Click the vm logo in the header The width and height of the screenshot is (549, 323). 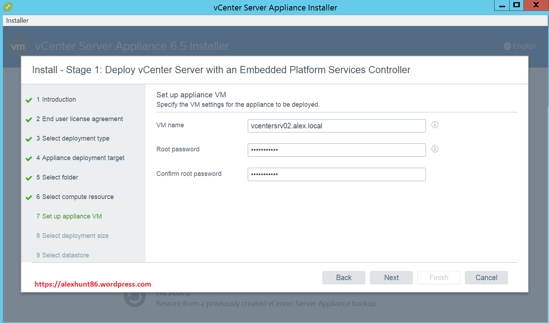(18, 47)
